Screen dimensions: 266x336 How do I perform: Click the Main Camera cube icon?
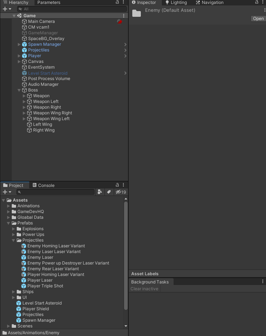coord(24,21)
